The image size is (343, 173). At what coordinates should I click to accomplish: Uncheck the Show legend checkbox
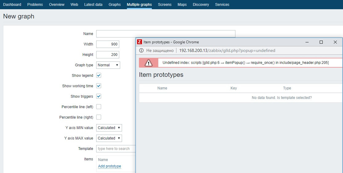pos(99,76)
